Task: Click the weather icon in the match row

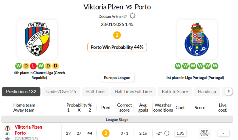Action: 167,133
